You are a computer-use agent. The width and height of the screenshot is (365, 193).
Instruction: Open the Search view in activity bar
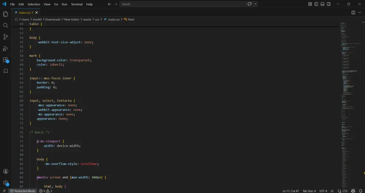5,25
